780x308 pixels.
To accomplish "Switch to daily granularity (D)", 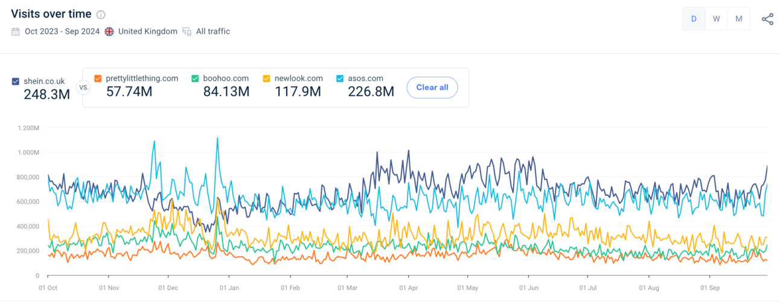I will (x=694, y=19).
